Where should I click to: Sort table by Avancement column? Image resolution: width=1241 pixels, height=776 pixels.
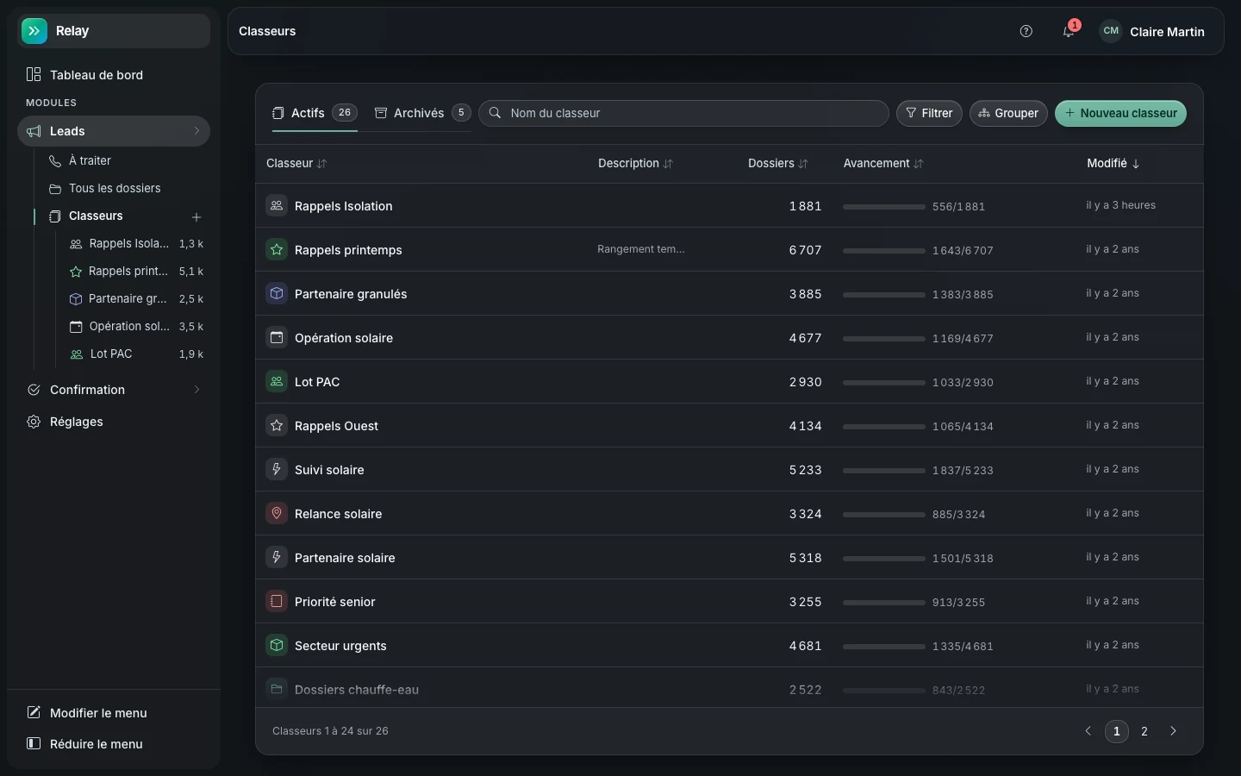pyautogui.click(x=882, y=164)
